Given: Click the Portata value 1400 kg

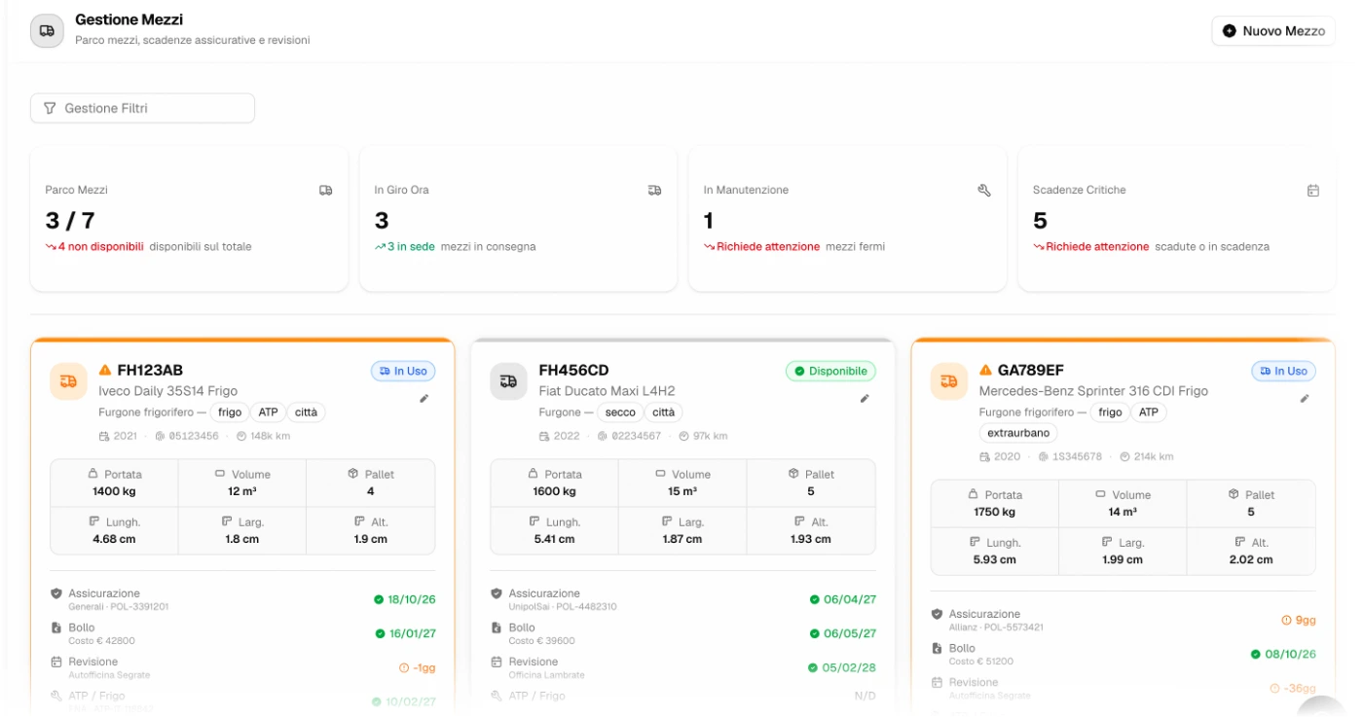Looking at the screenshot, I should pyautogui.click(x=114, y=491).
